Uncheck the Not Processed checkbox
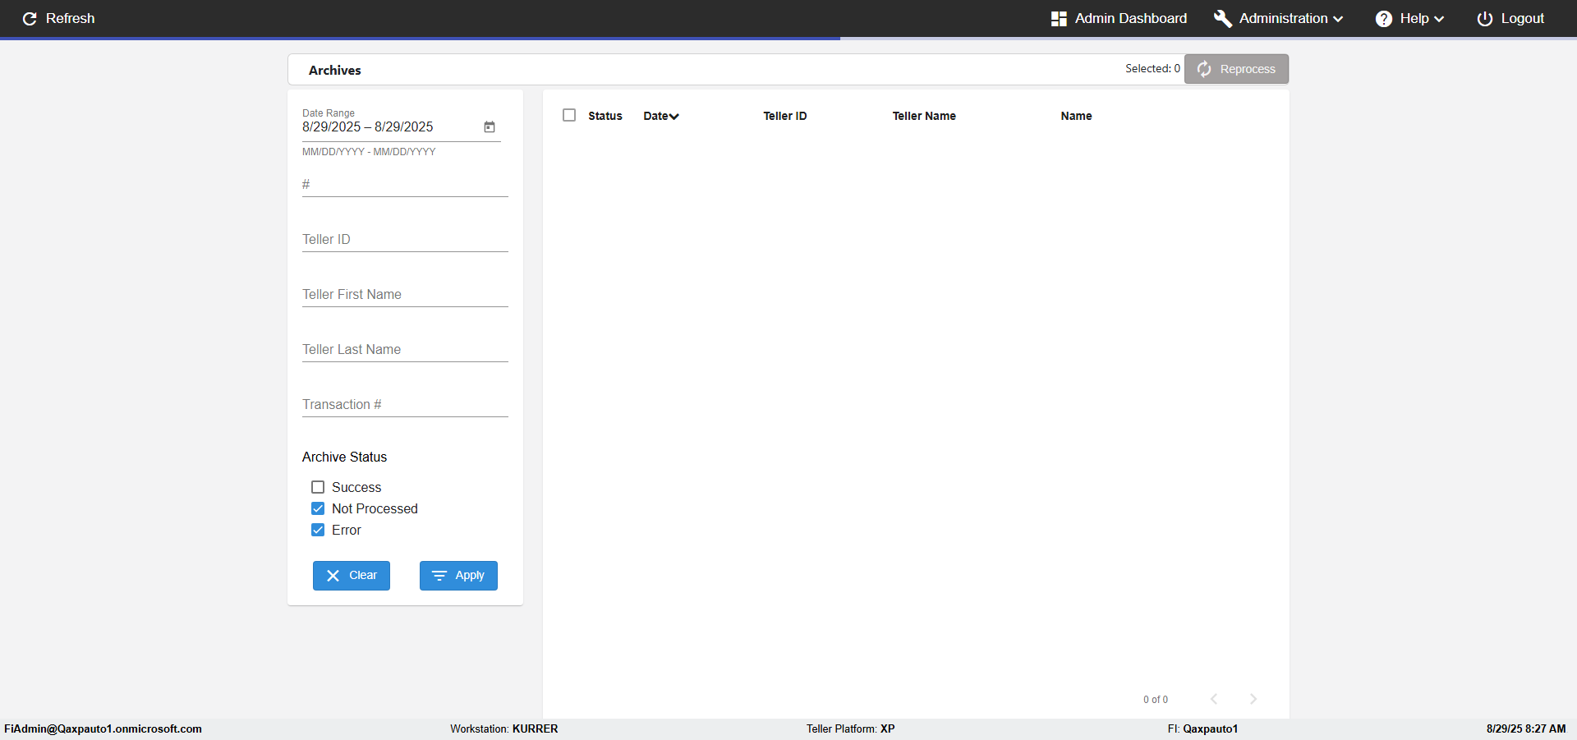 tap(318, 508)
